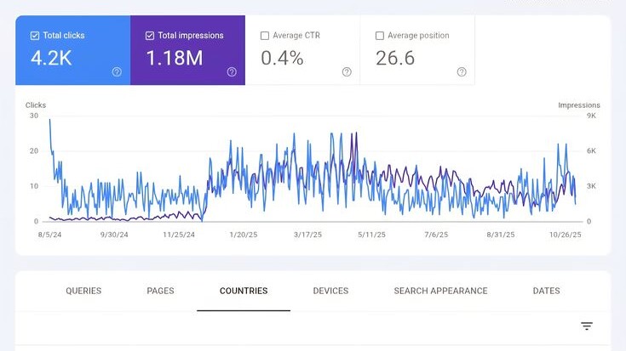
Task: Click the 5/11/25 date label
Action: point(371,235)
